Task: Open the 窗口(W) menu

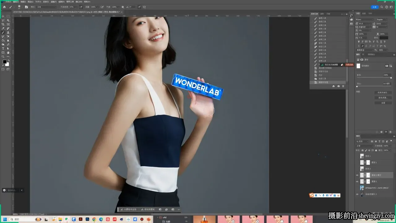Action: 79,2
